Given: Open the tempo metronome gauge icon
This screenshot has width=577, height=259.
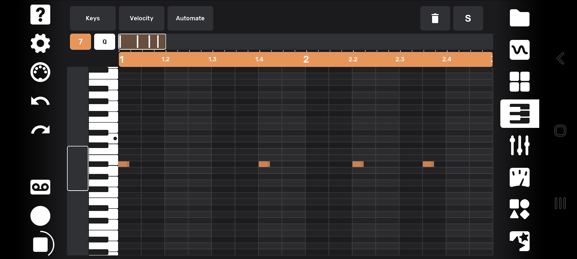Looking at the screenshot, I should (520, 177).
